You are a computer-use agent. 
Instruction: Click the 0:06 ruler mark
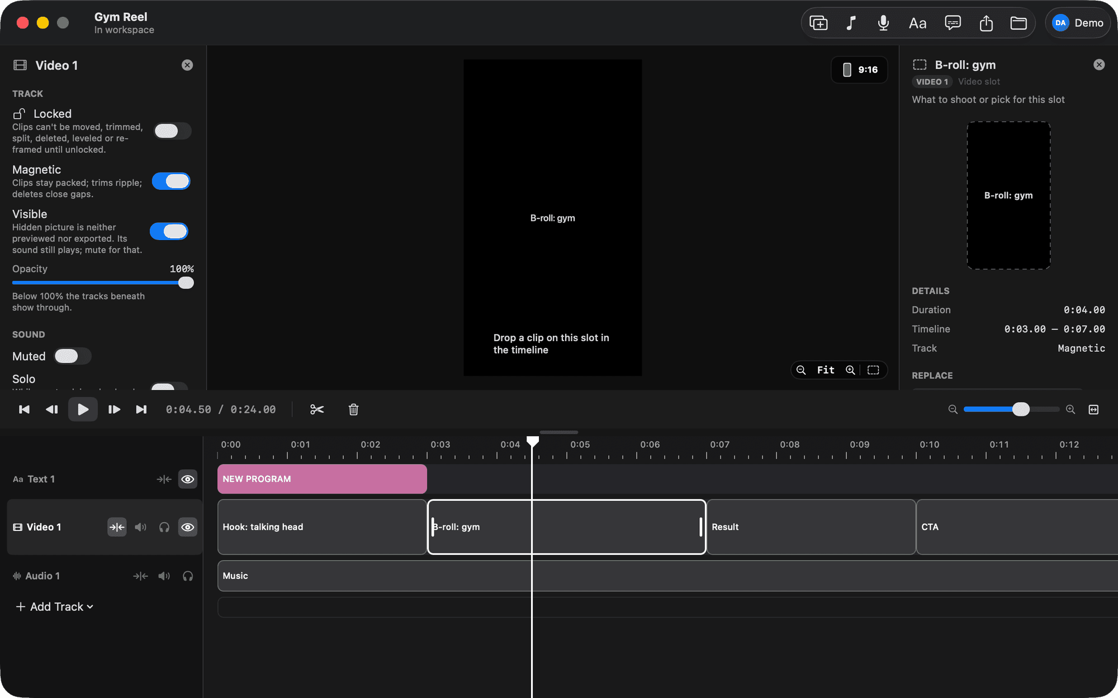650,444
